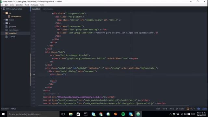Viewport: 208px width, 117px height.
Task: Open the File menu
Action: pyautogui.click(x=2, y=5)
